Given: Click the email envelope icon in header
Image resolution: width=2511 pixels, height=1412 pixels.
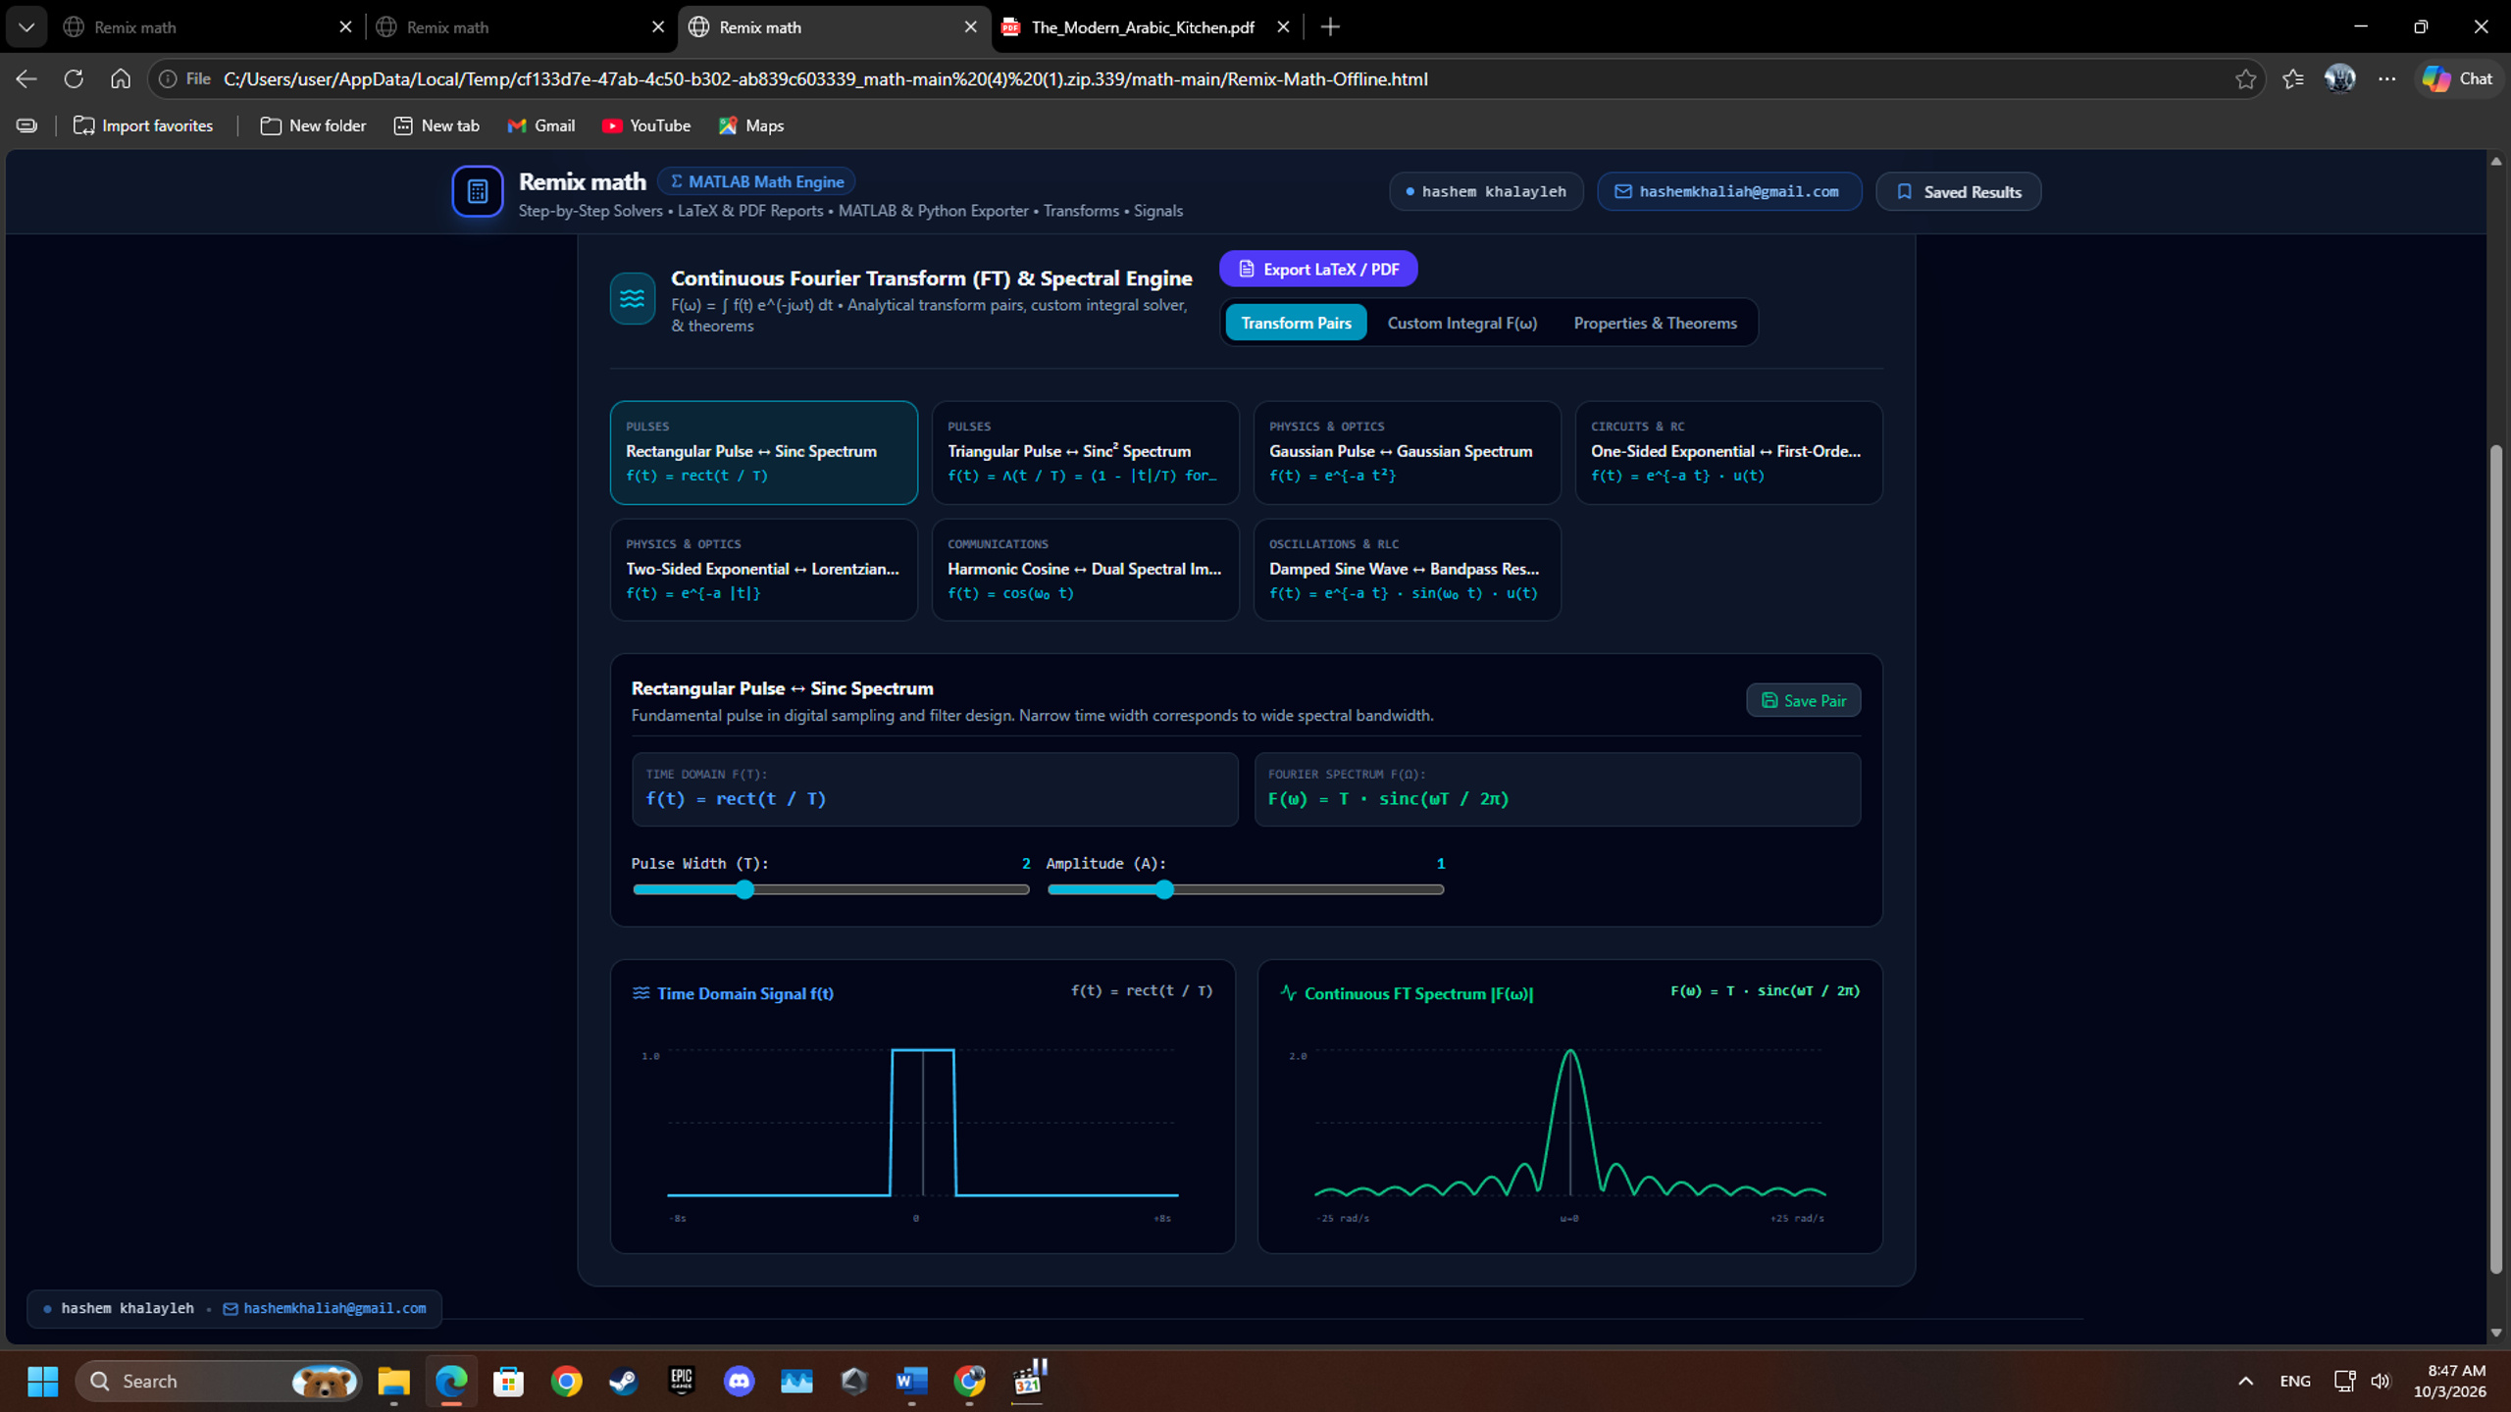Looking at the screenshot, I should click(1623, 191).
